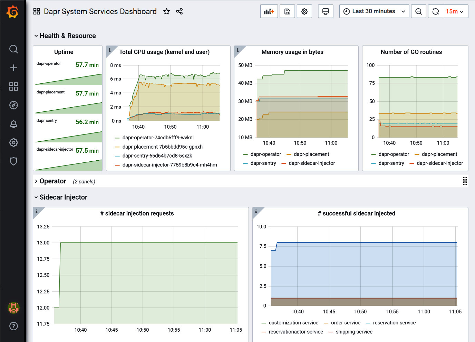This screenshot has height=342, width=475.
Task: Click the dapr-operator 57.7 min uptime value
Action: (x=87, y=65)
